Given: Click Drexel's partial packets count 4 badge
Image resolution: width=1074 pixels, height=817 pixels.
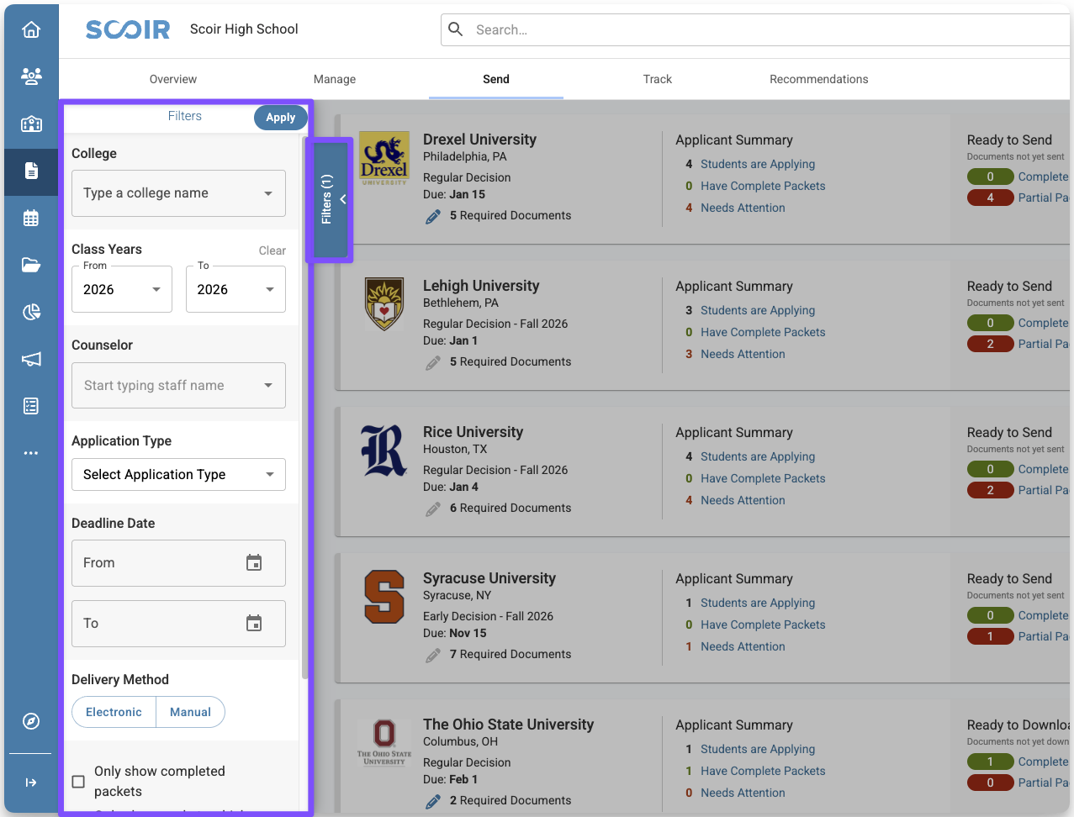Looking at the screenshot, I should tap(990, 198).
